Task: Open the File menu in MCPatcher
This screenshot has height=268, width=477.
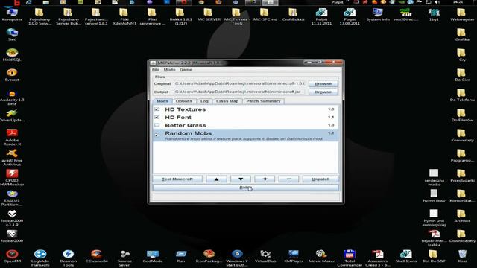Action: coord(156,69)
